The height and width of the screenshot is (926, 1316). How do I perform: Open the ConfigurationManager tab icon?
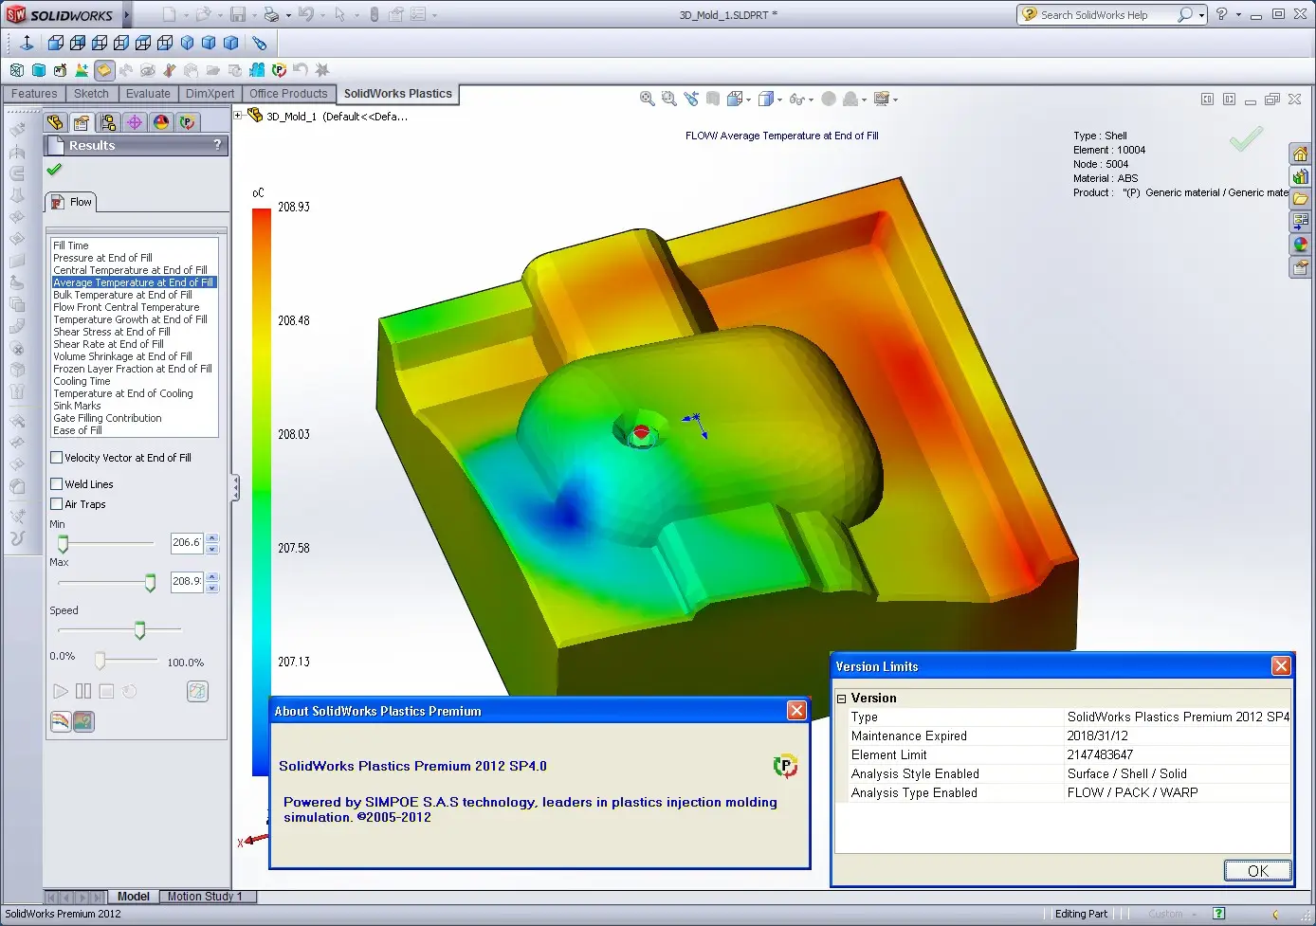[x=108, y=122]
